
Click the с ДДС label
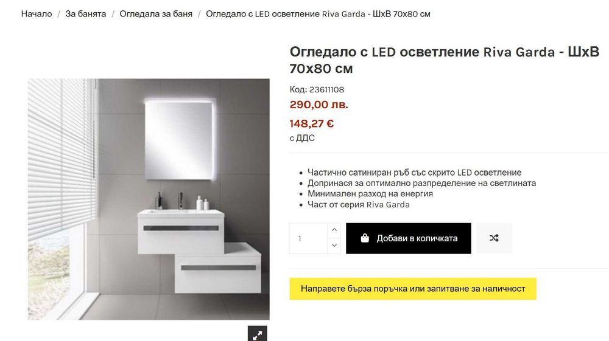[302, 138]
